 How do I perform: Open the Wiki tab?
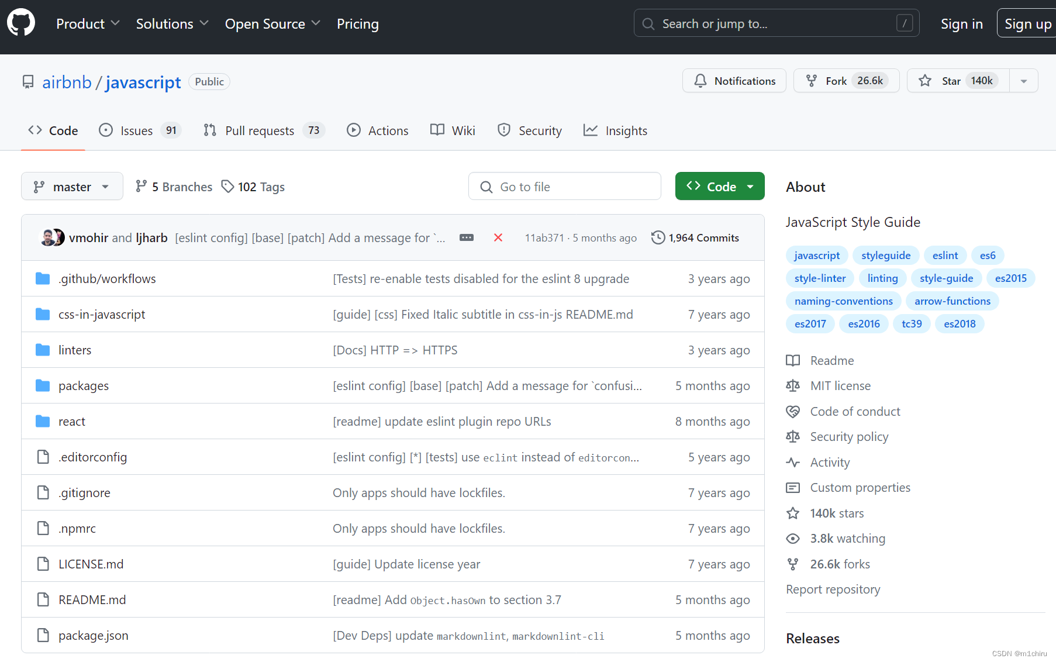(453, 130)
